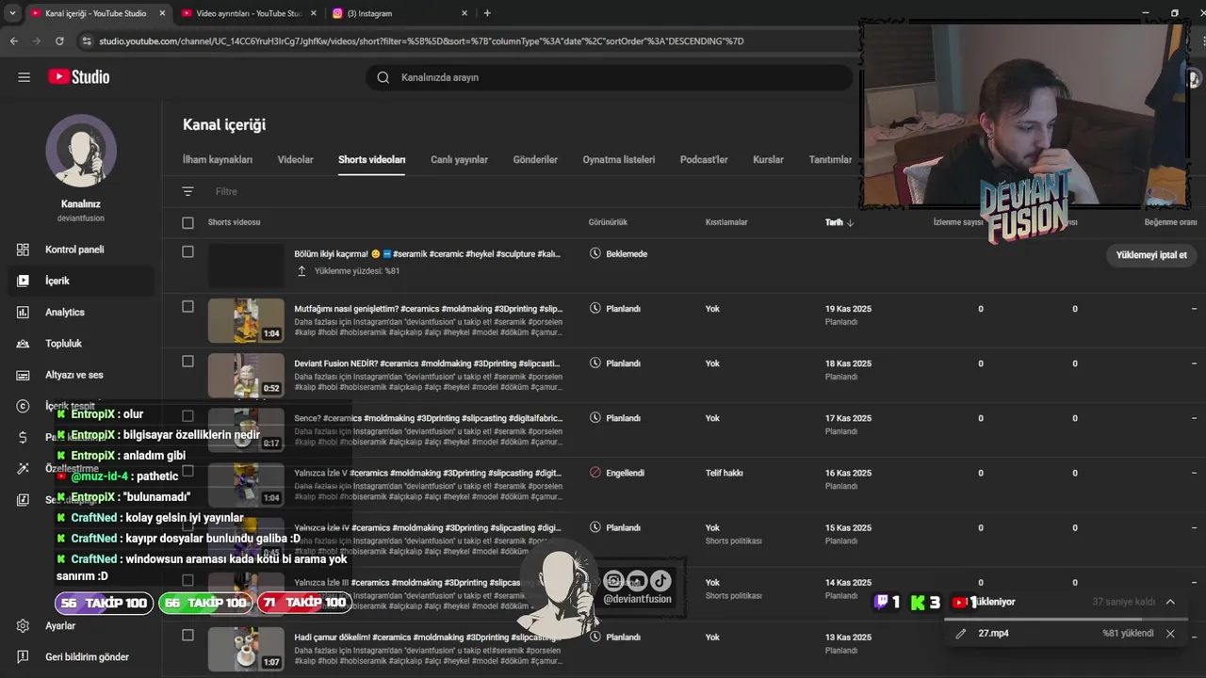Click 27.mp4 file name in upload panel

click(x=993, y=634)
